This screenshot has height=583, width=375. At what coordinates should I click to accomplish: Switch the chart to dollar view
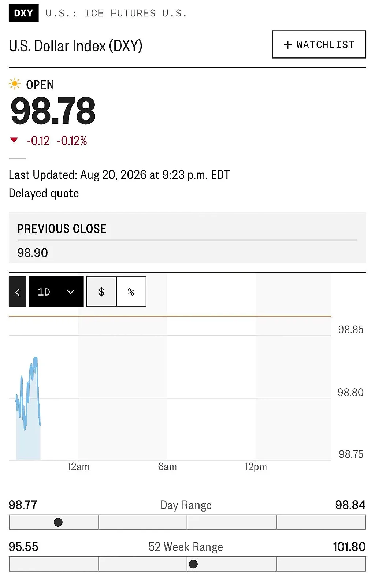(x=101, y=292)
